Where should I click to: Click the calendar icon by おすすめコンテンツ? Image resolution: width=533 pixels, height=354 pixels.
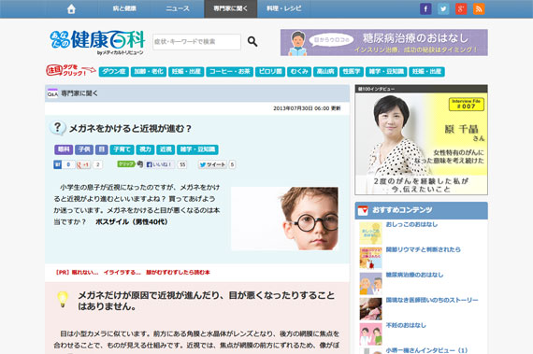pyautogui.click(x=363, y=210)
